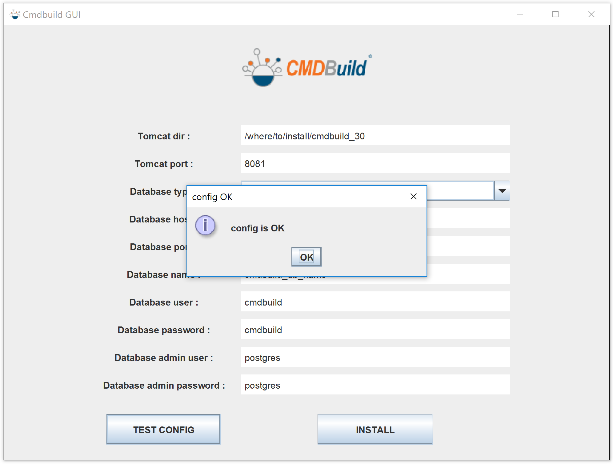The height and width of the screenshot is (464, 613).
Task: Click the Database user field
Action: pyautogui.click(x=375, y=302)
